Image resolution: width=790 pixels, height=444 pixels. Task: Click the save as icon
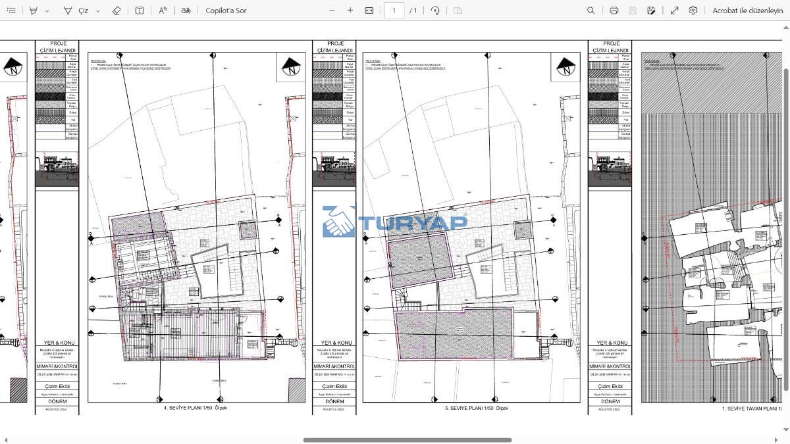coord(651,11)
